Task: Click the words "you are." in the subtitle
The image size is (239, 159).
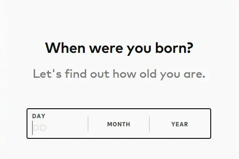Action: click(x=183, y=75)
